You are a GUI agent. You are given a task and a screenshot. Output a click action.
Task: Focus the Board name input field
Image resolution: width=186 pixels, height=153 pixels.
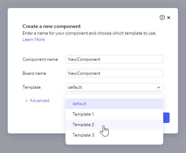click(114, 73)
